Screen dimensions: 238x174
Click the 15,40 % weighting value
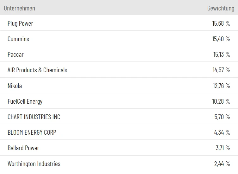pyautogui.click(x=221, y=39)
